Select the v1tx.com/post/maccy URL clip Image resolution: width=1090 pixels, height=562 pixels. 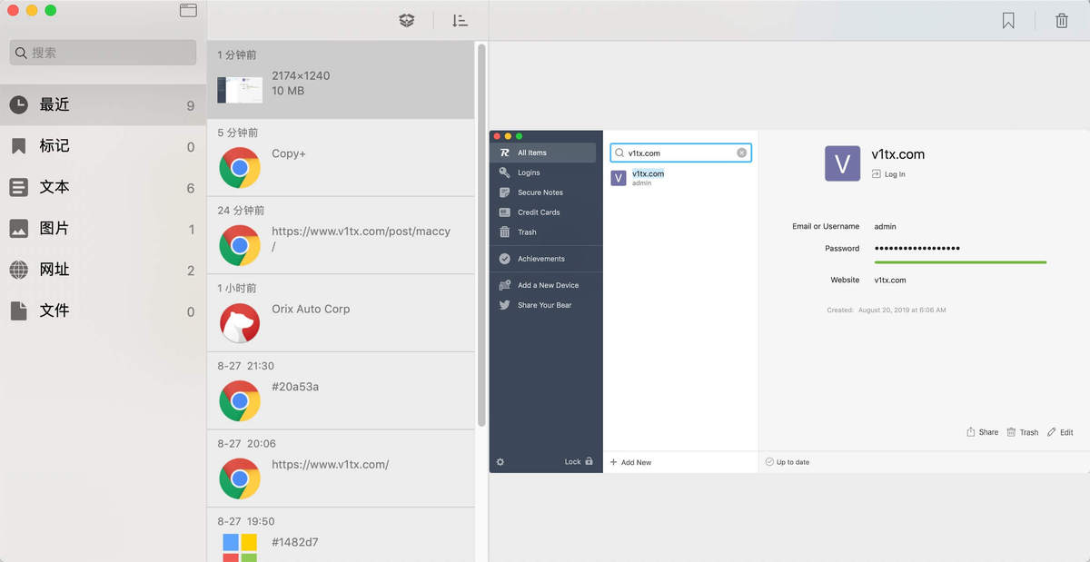point(341,236)
